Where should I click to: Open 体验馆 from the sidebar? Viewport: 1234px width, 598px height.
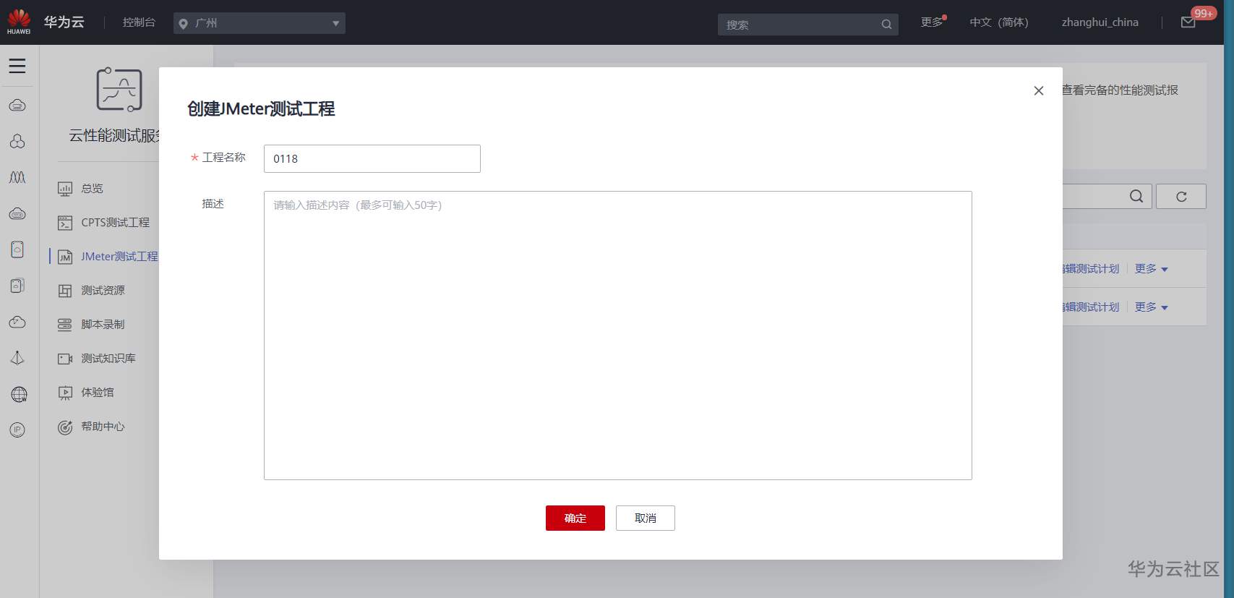coord(98,393)
